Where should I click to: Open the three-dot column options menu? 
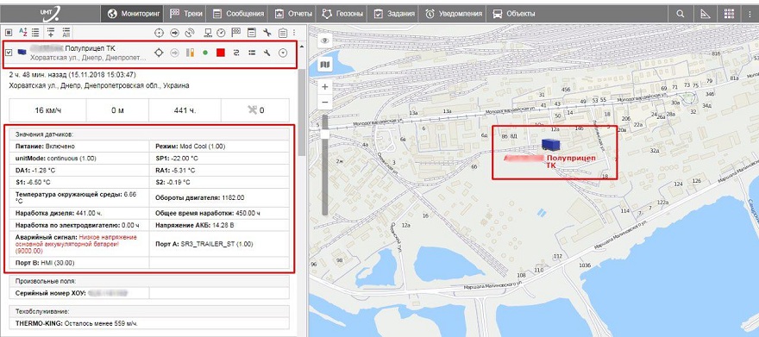pyautogui.click(x=294, y=33)
